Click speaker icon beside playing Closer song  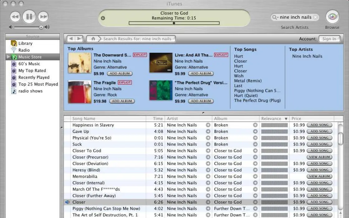pos(67,202)
